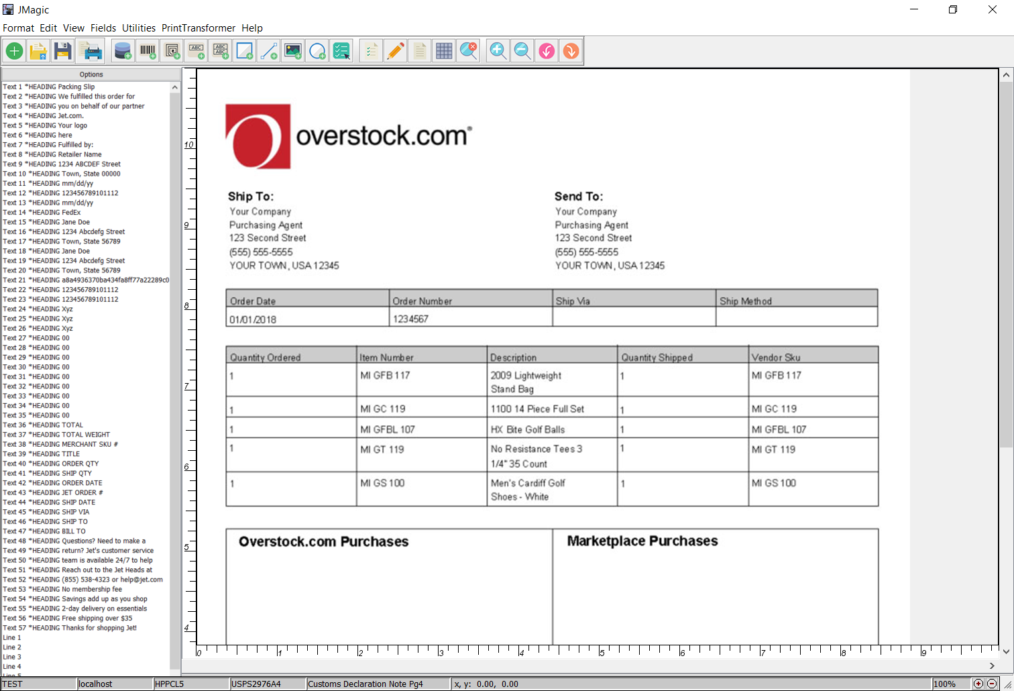The height and width of the screenshot is (691, 1014).
Task: Click the 'Ship To:' heading on canvas
Action: [x=251, y=197]
